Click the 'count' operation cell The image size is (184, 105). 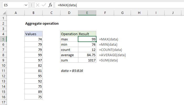(69, 50)
